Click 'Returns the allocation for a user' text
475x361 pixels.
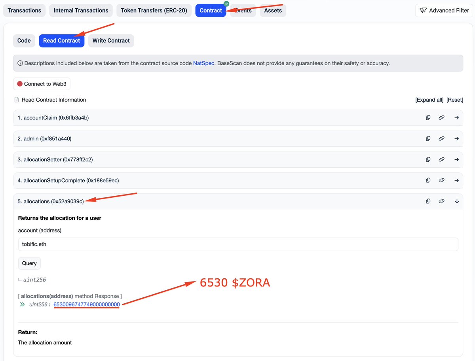pyautogui.click(x=60, y=218)
